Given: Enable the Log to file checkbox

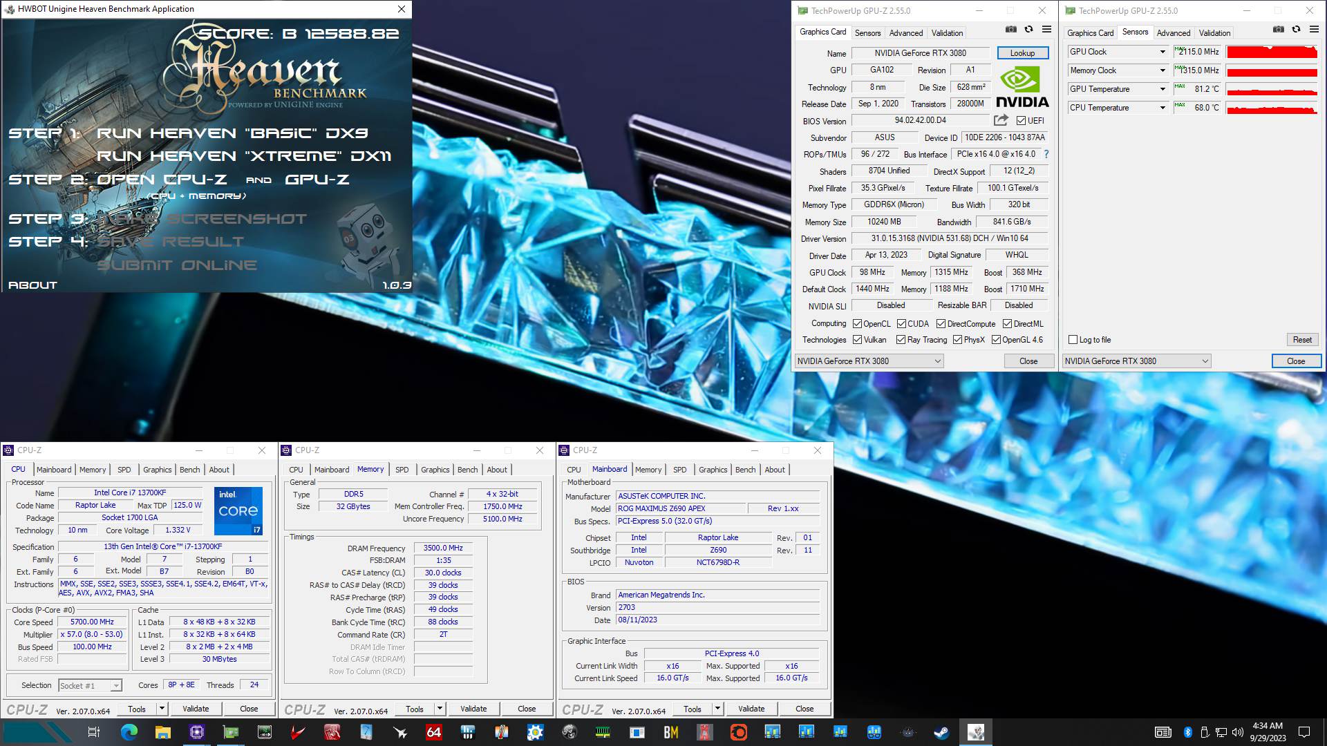Looking at the screenshot, I should (1073, 340).
